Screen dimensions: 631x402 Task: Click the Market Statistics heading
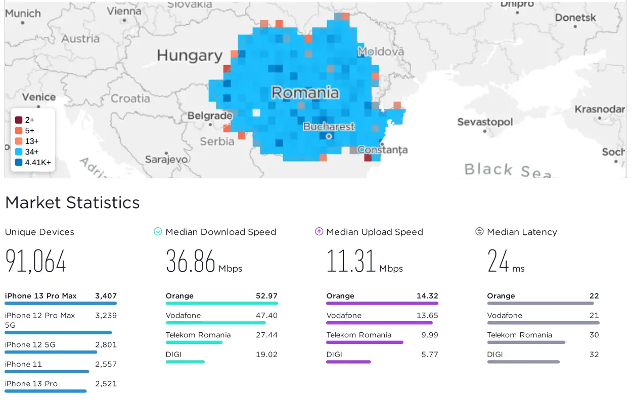coord(72,203)
